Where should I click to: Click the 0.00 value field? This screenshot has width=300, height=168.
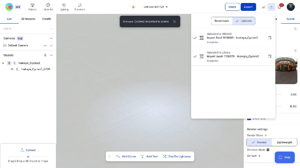coord(293,95)
